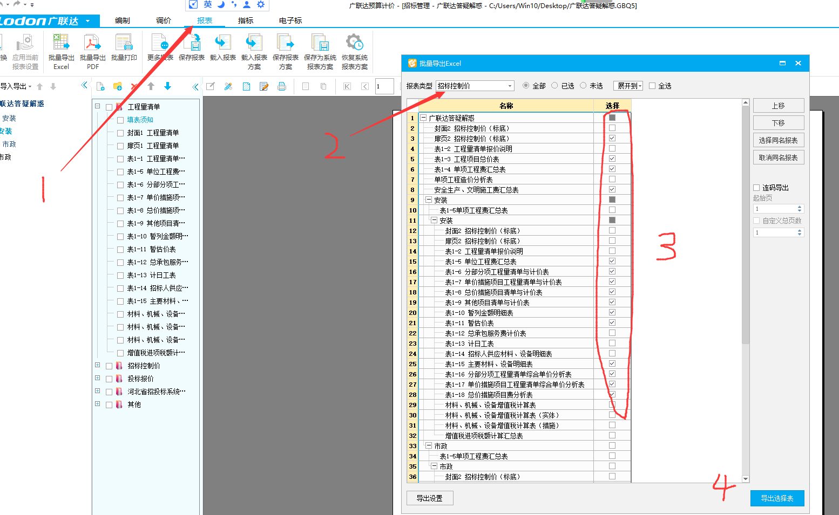The width and height of the screenshot is (839, 515).
Task: Select the 未选 radio button
Action: [x=583, y=85]
